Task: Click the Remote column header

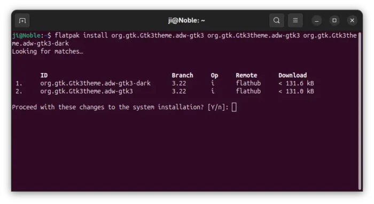Action: 246,76
